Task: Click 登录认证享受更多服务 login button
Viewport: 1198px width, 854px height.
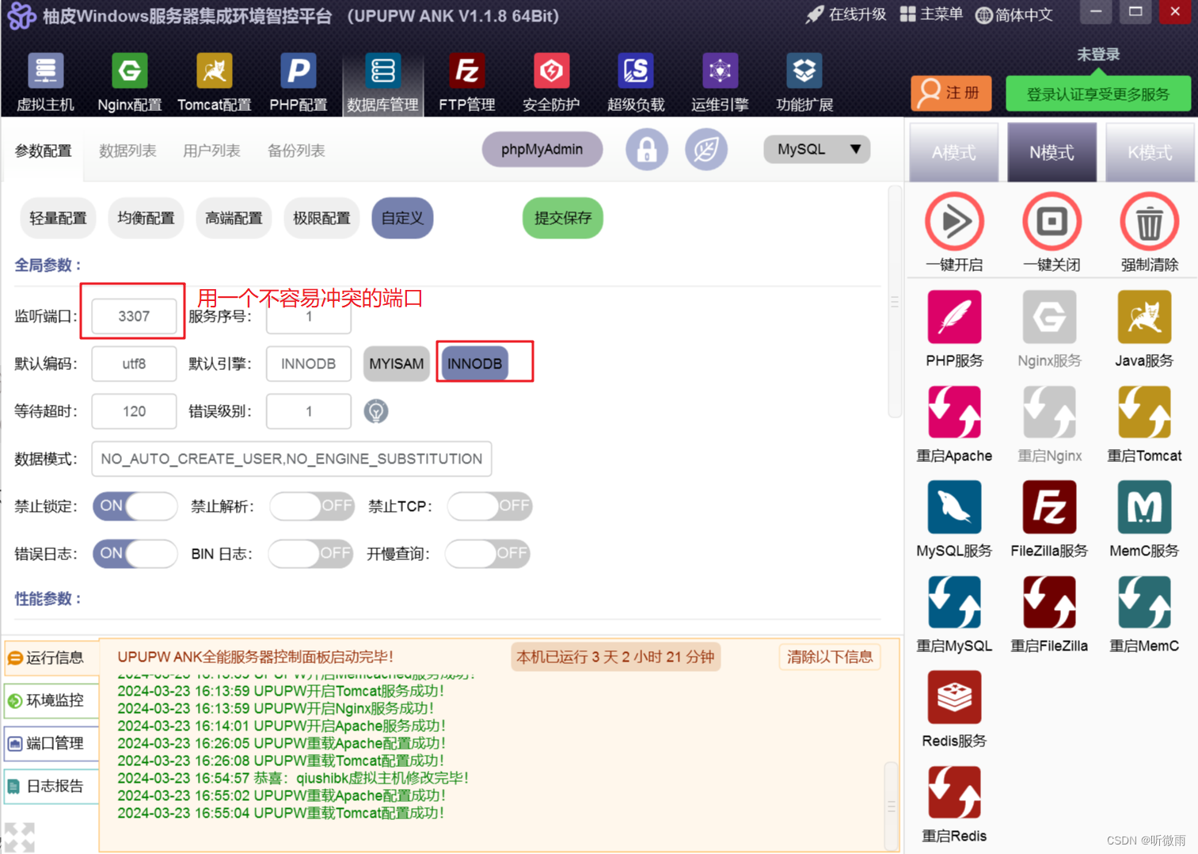Action: (1098, 94)
